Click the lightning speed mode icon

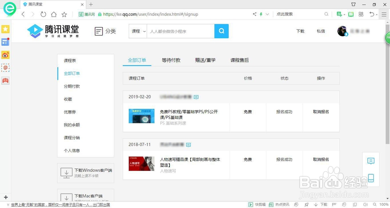point(261,14)
